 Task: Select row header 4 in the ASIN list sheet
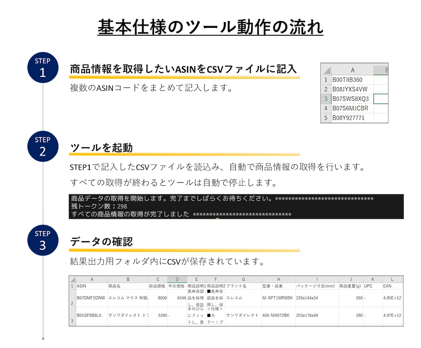point(326,108)
